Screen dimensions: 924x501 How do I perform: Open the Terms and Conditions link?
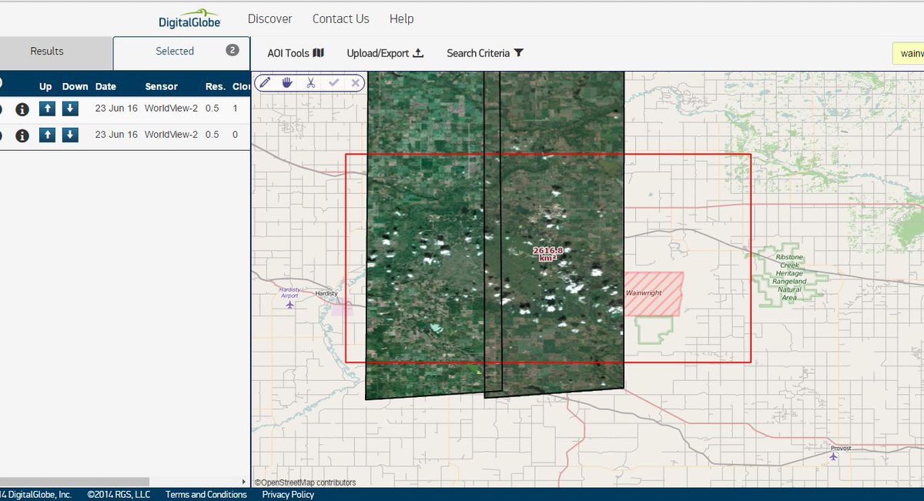click(x=206, y=495)
